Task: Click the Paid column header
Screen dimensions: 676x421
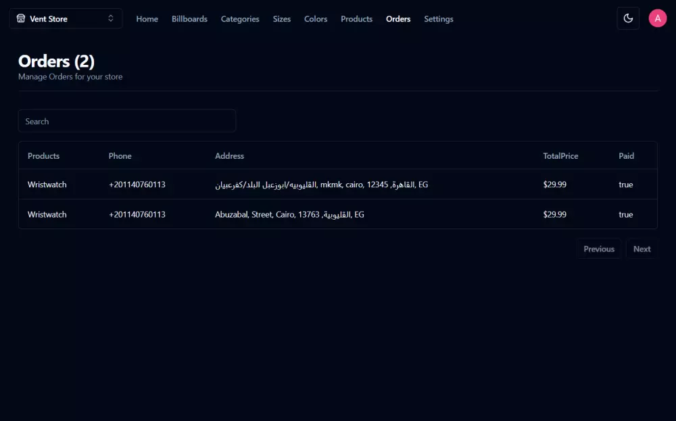Action: pyautogui.click(x=627, y=156)
